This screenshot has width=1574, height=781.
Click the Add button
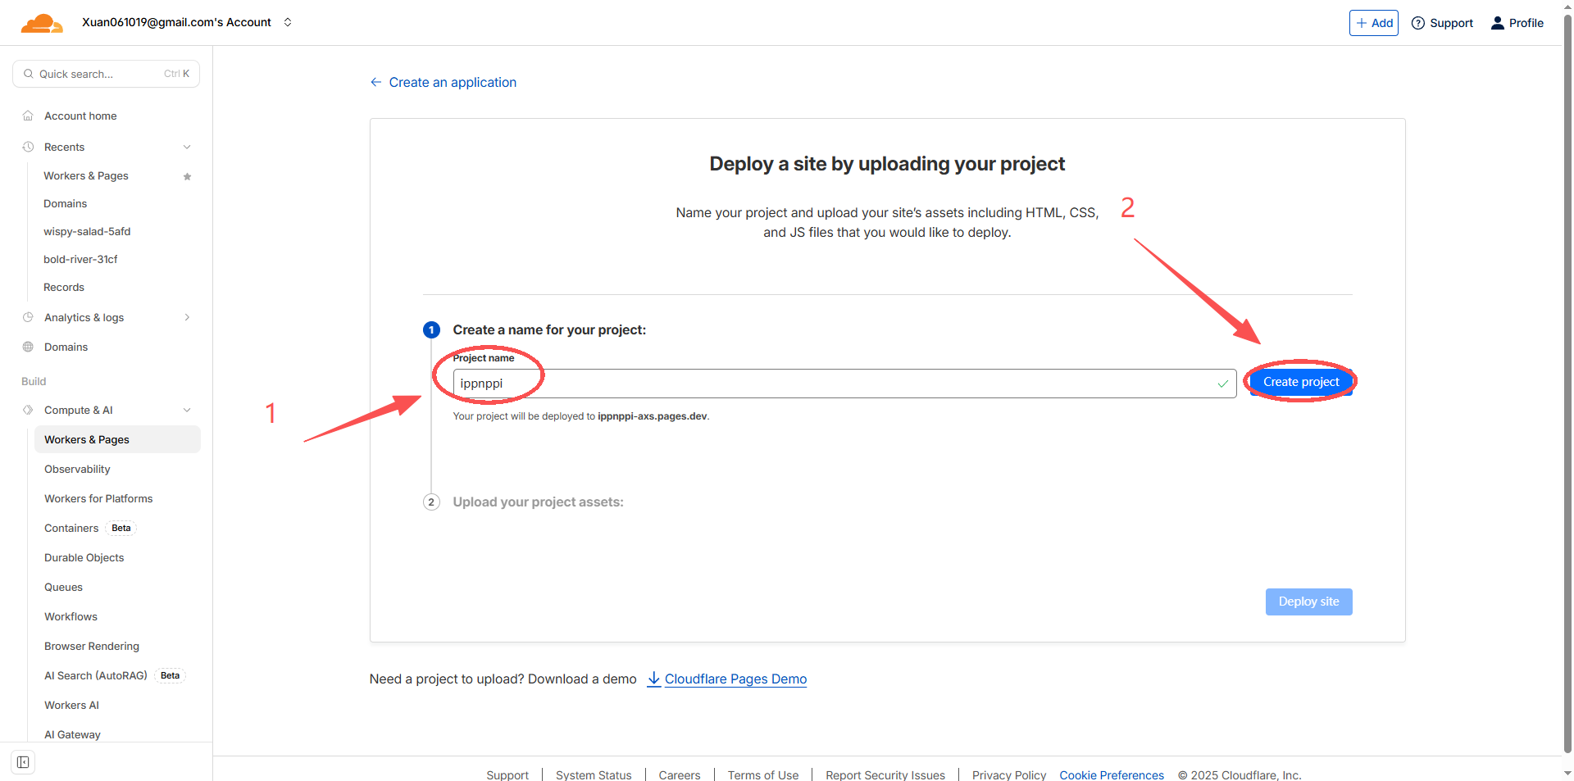coord(1374,23)
